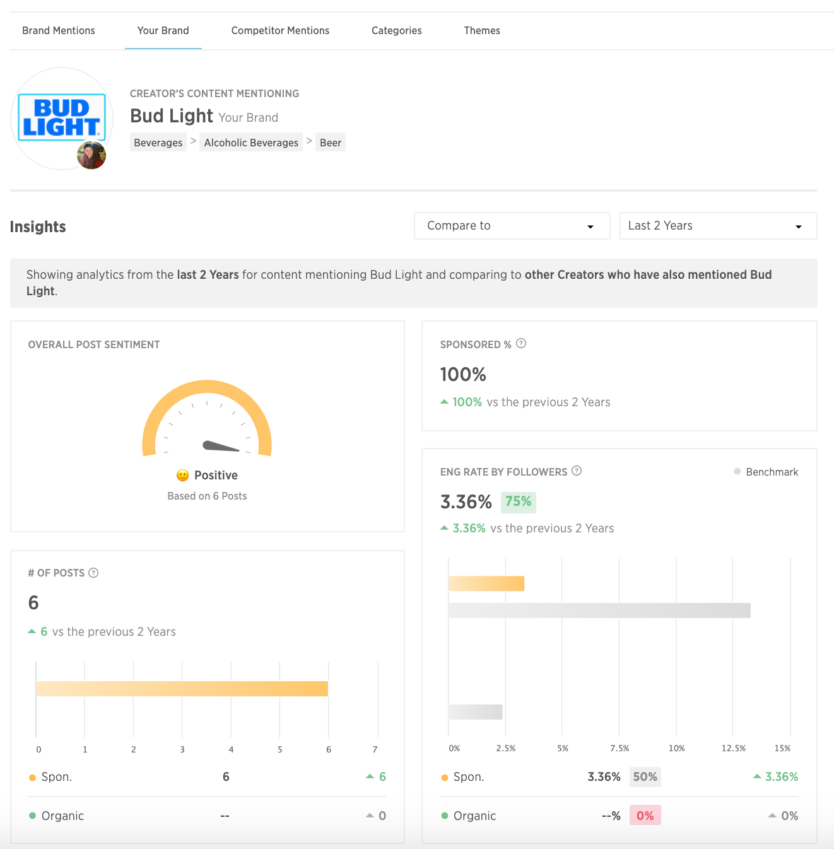The image size is (834, 849).
Task: Click the gray arrow in Organic eng rate row
Action: [772, 816]
